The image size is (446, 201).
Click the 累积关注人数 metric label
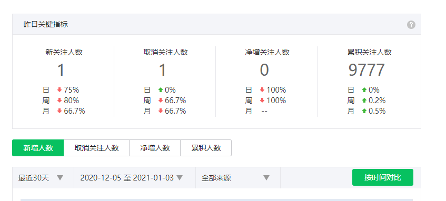tap(369, 52)
